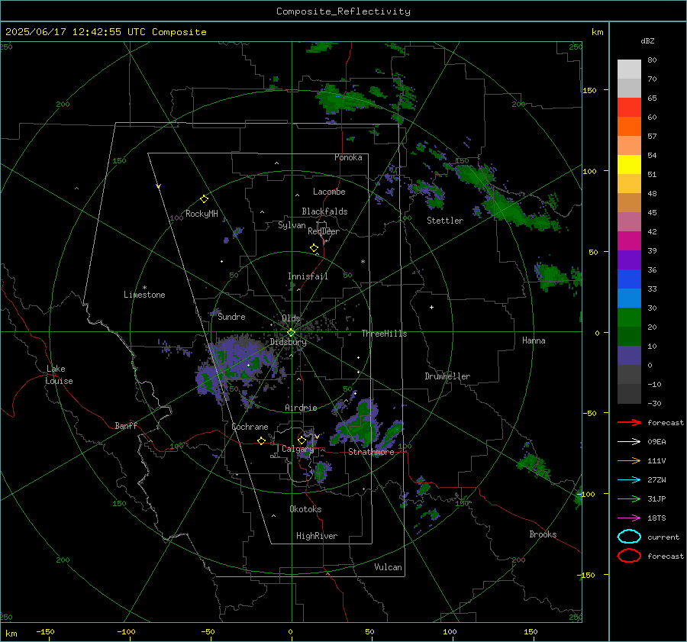The image size is (687, 642).
Task: Click the Hanna city label
Action: (x=534, y=340)
